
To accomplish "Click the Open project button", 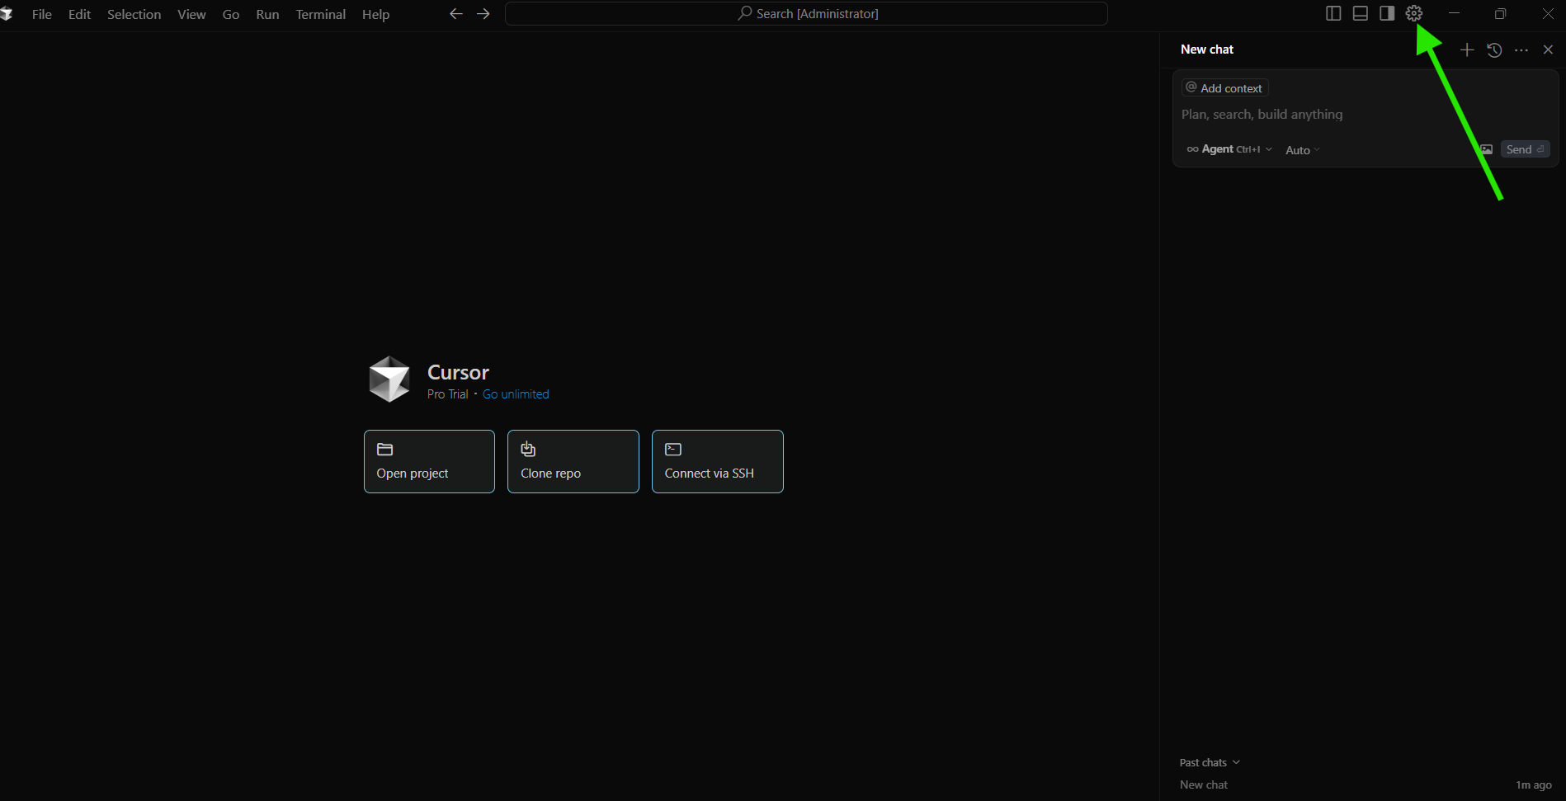I will (x=429, y=461).
